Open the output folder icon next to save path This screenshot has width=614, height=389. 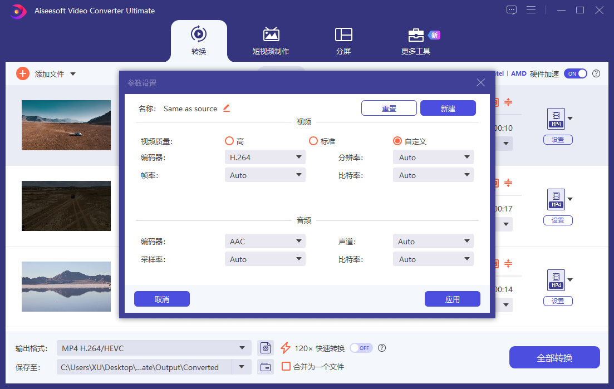coord(266,367)
